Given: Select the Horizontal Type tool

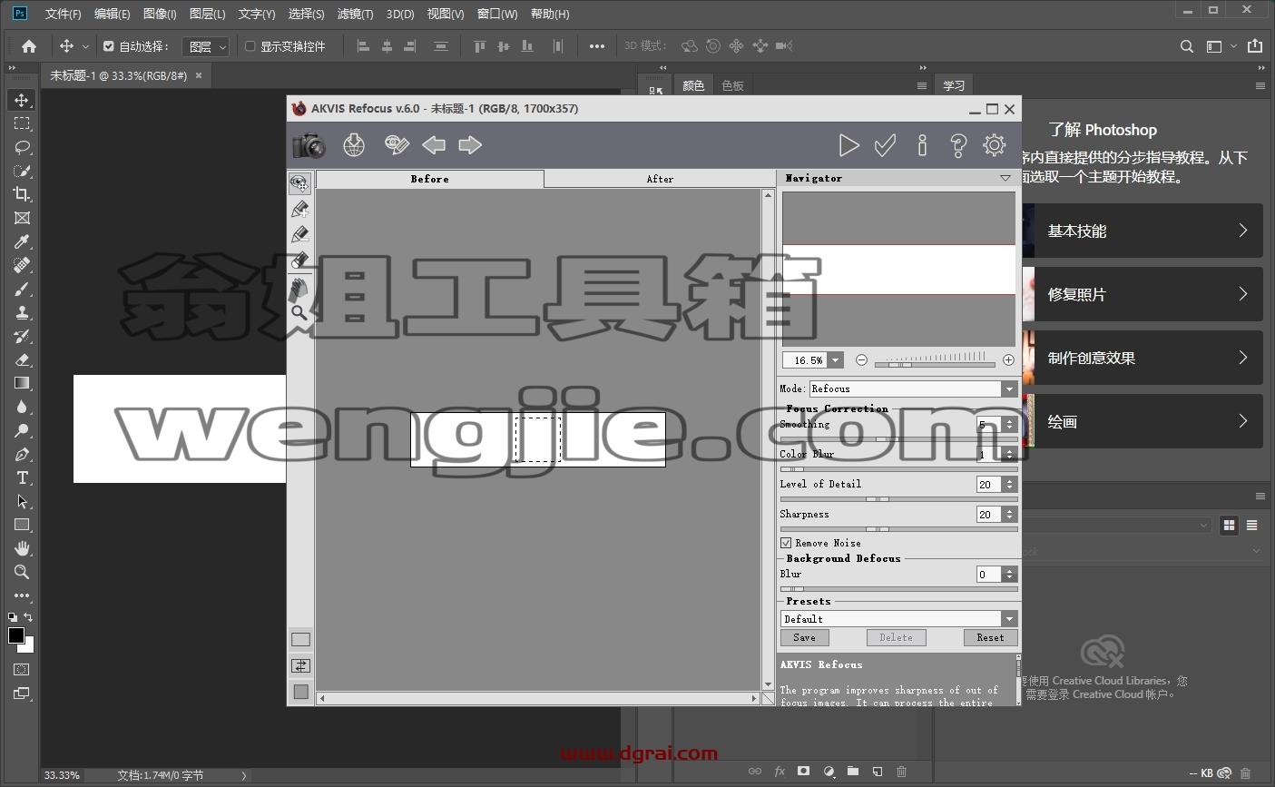Looking at the screenshot, I should pyautogui.click(x=22, y=477).
